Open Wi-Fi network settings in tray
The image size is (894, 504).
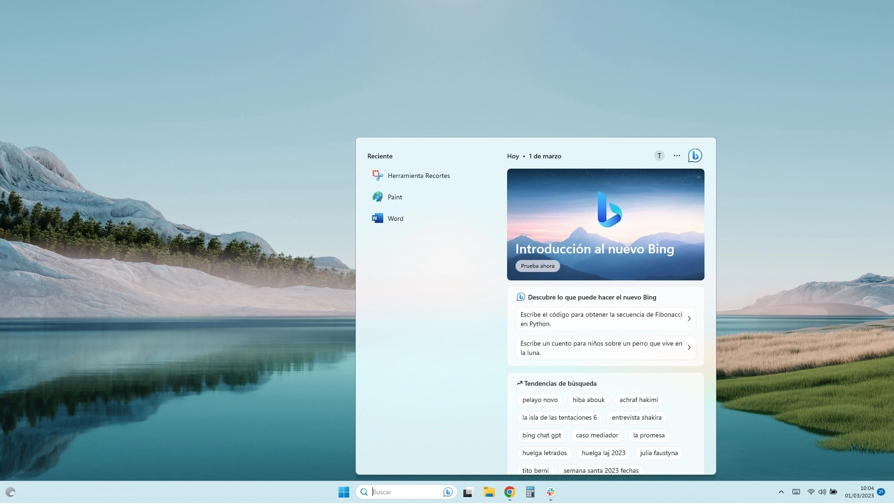(811, 492)
